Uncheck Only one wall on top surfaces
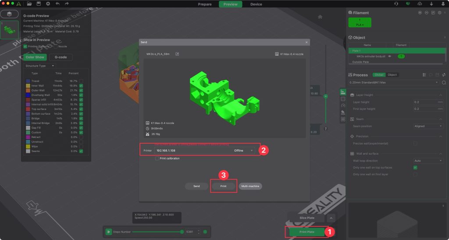 point(415,167)
